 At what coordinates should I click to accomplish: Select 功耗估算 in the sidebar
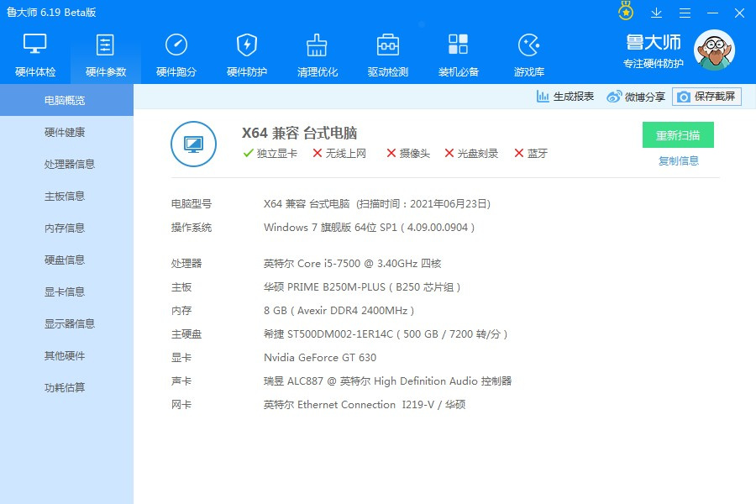click(66, 387)
